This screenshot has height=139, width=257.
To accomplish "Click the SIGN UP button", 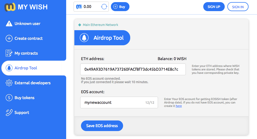I will [214, 7].
